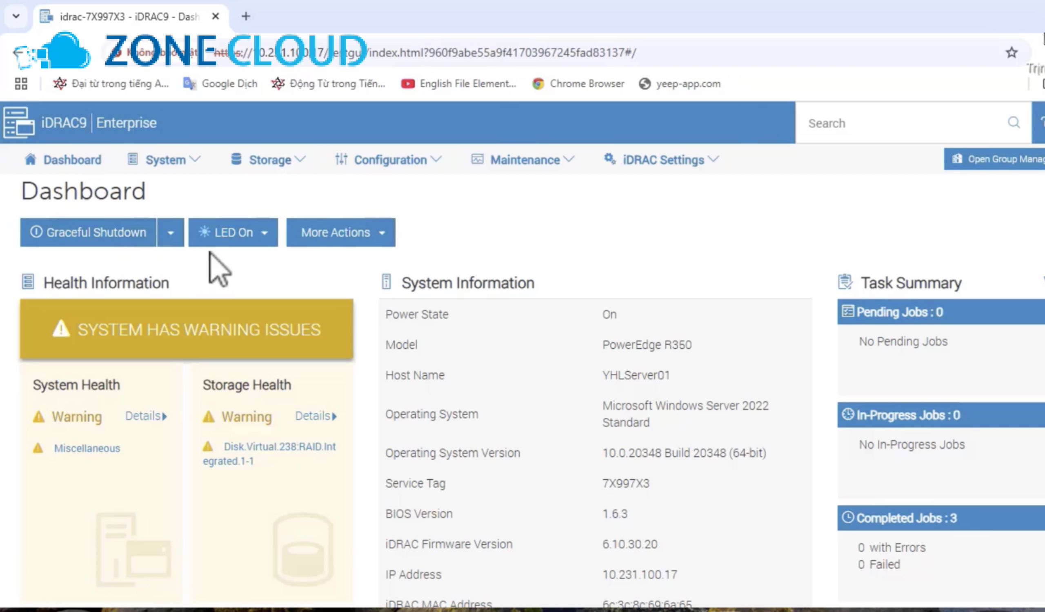
Task: Click the IP Address value 10.231.100.17
Action: click(639, 574)
